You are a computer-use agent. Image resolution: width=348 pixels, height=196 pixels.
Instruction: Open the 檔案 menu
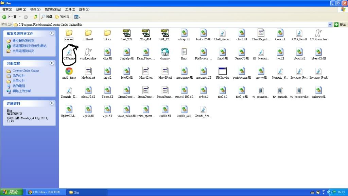pos(7,9)
